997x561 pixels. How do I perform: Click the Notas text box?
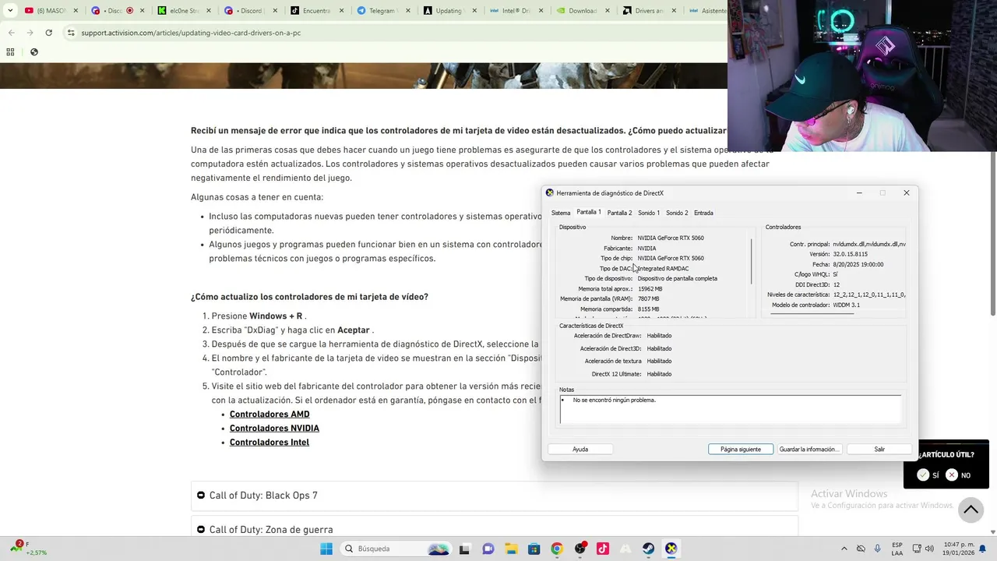point(731,409)
